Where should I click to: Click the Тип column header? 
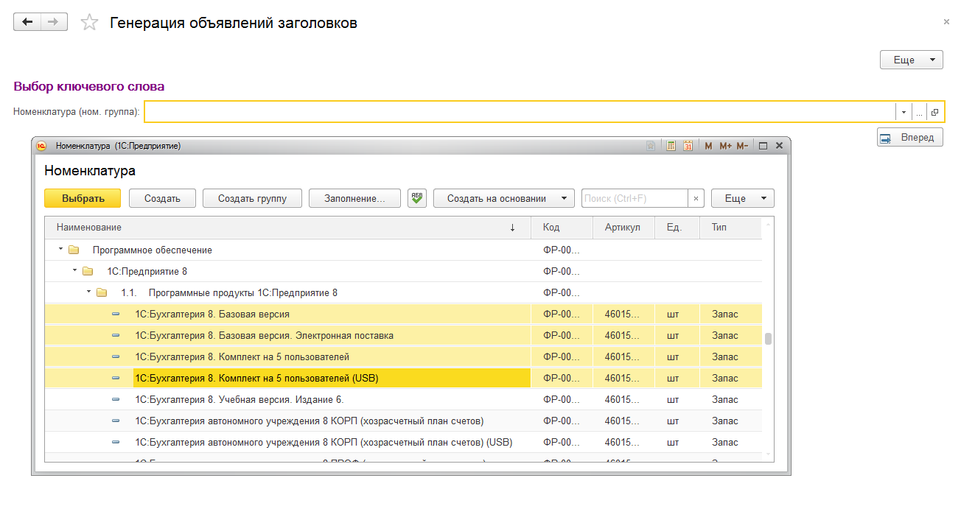point(731,228)
